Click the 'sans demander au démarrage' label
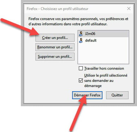Viewport: 137px width, 132px height. coord(99,83)
